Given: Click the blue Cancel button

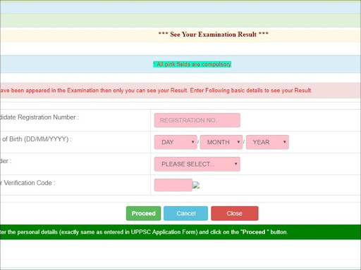Looking at the screenshot, I should 185,213.
